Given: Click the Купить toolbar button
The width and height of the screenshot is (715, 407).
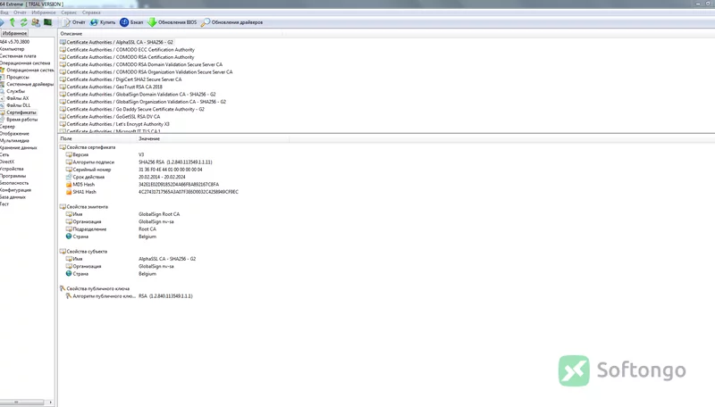Looking at the screenshot, I should [x=103, y=22].
